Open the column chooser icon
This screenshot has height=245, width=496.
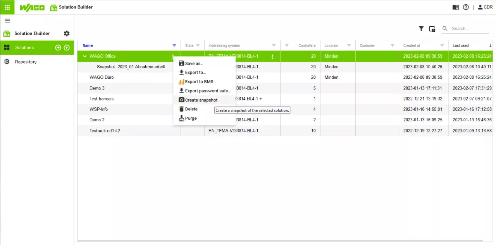tap(432, 29)
